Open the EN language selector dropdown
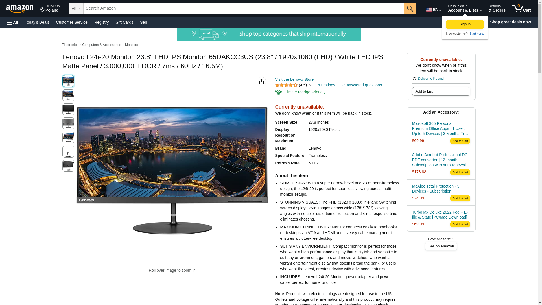 434,9
